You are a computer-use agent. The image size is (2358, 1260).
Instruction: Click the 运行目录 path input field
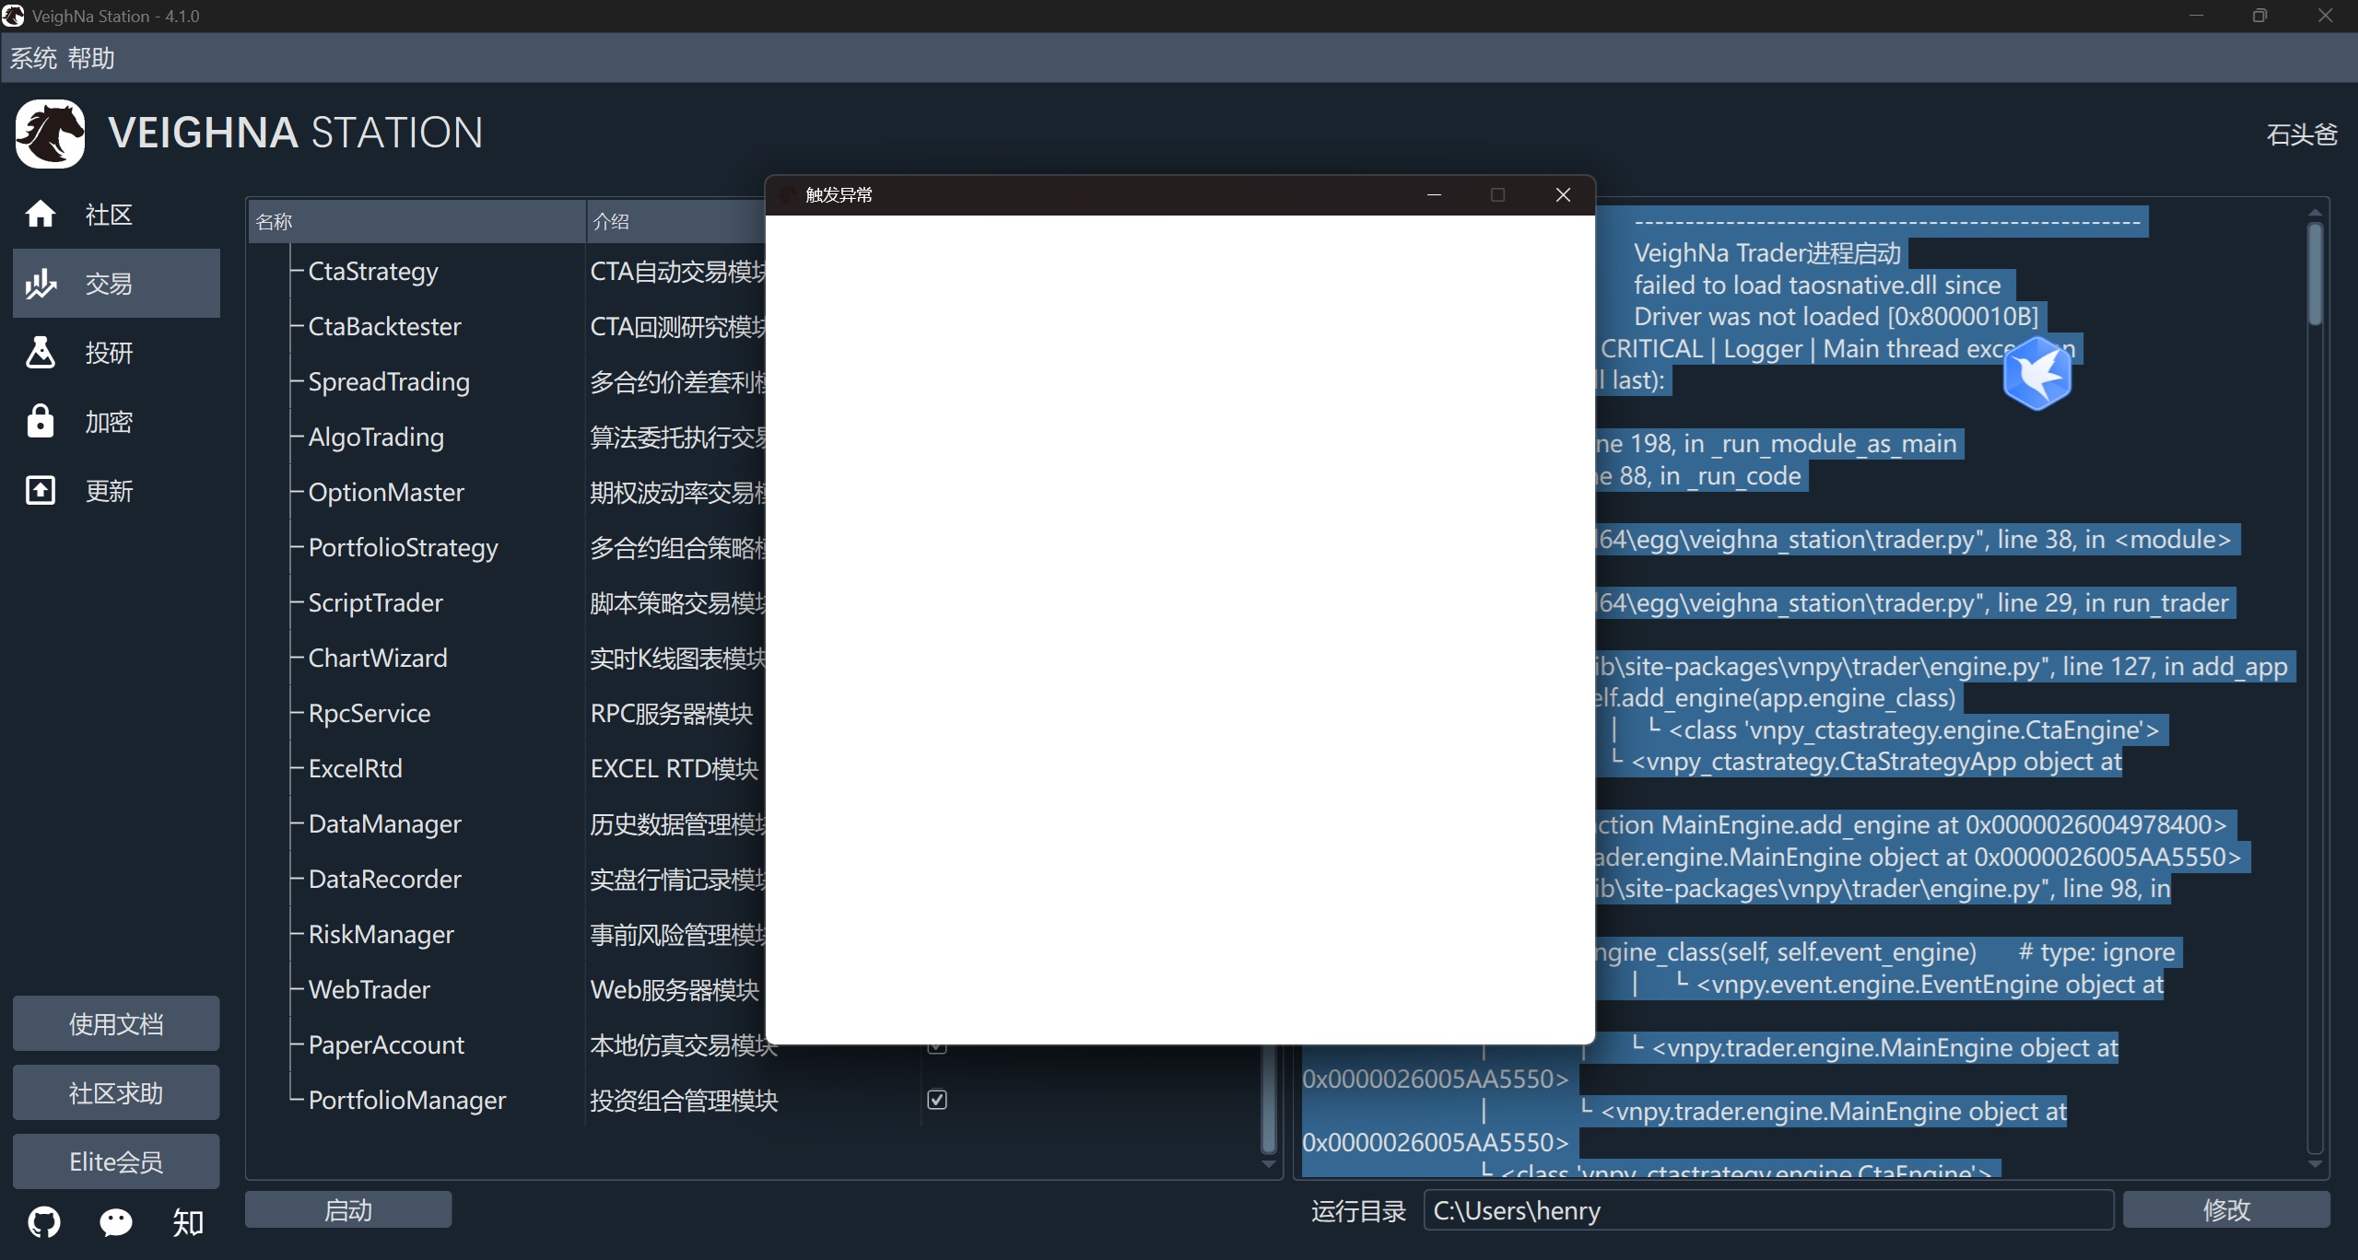pos(1768,1209)
